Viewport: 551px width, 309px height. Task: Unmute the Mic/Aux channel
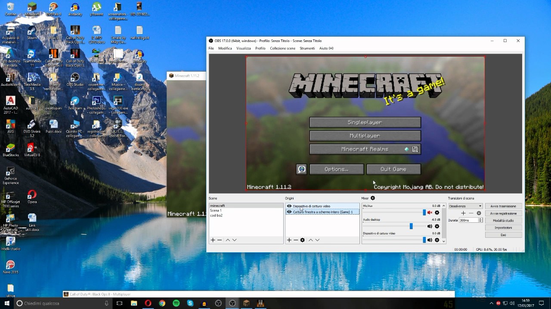click(x=430, y=212)
